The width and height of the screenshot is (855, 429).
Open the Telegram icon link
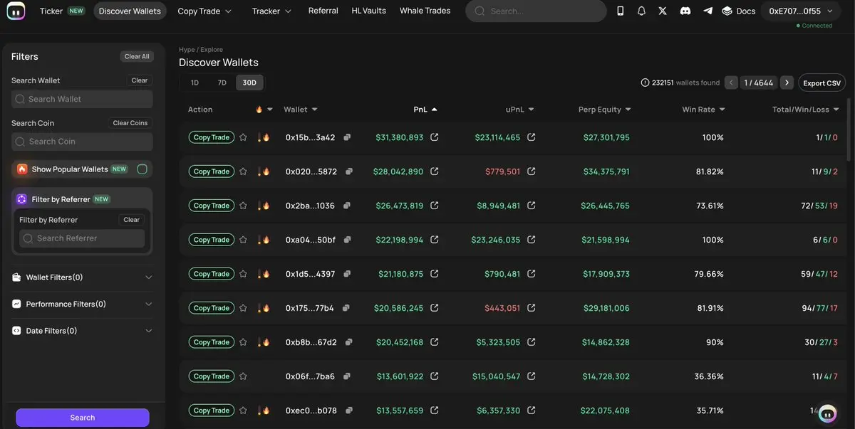[708, 11]
